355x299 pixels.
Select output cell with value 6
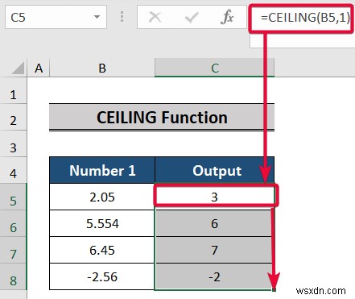point(215,223)
